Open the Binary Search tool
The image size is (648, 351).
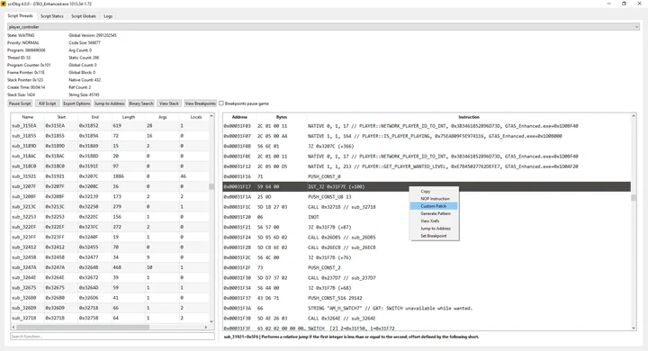coord(141,103)
